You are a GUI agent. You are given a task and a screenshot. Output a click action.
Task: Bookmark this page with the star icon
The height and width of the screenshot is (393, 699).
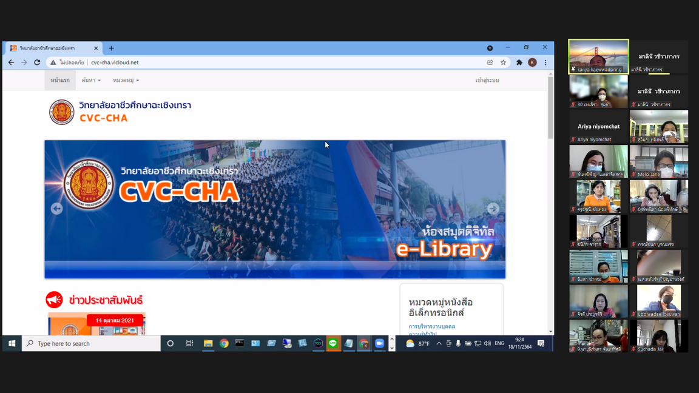(x=503, y=62)
